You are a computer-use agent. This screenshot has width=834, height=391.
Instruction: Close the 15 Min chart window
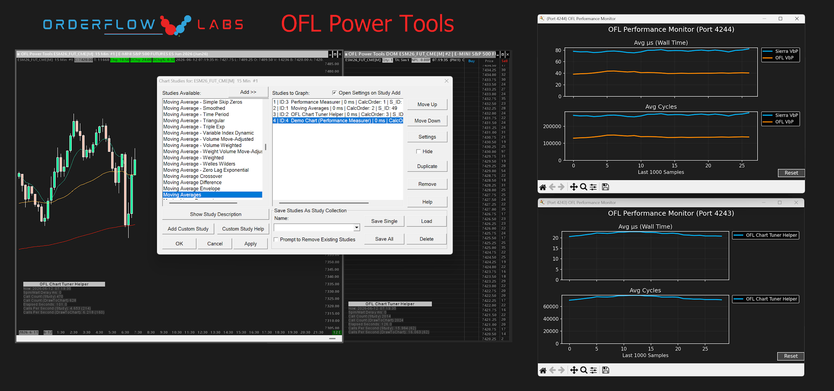point(340,54)
